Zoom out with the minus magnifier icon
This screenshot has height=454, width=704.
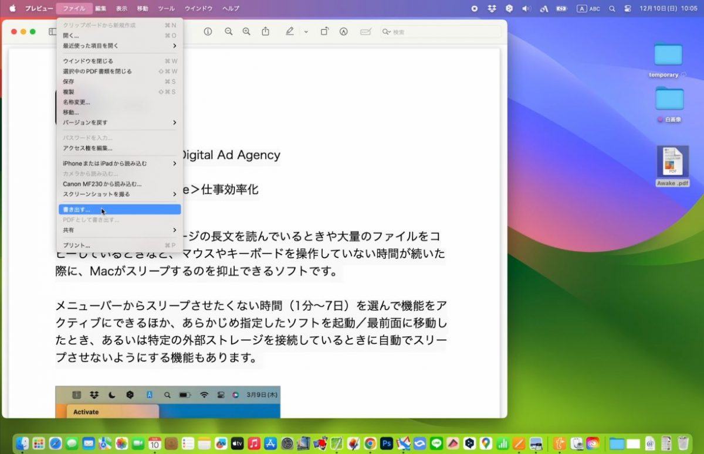pyautogui.click(x=229, y=32)
